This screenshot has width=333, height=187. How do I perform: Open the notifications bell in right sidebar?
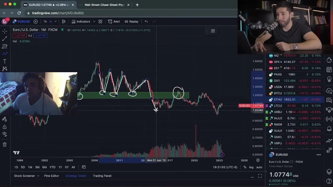coord(329,129)
